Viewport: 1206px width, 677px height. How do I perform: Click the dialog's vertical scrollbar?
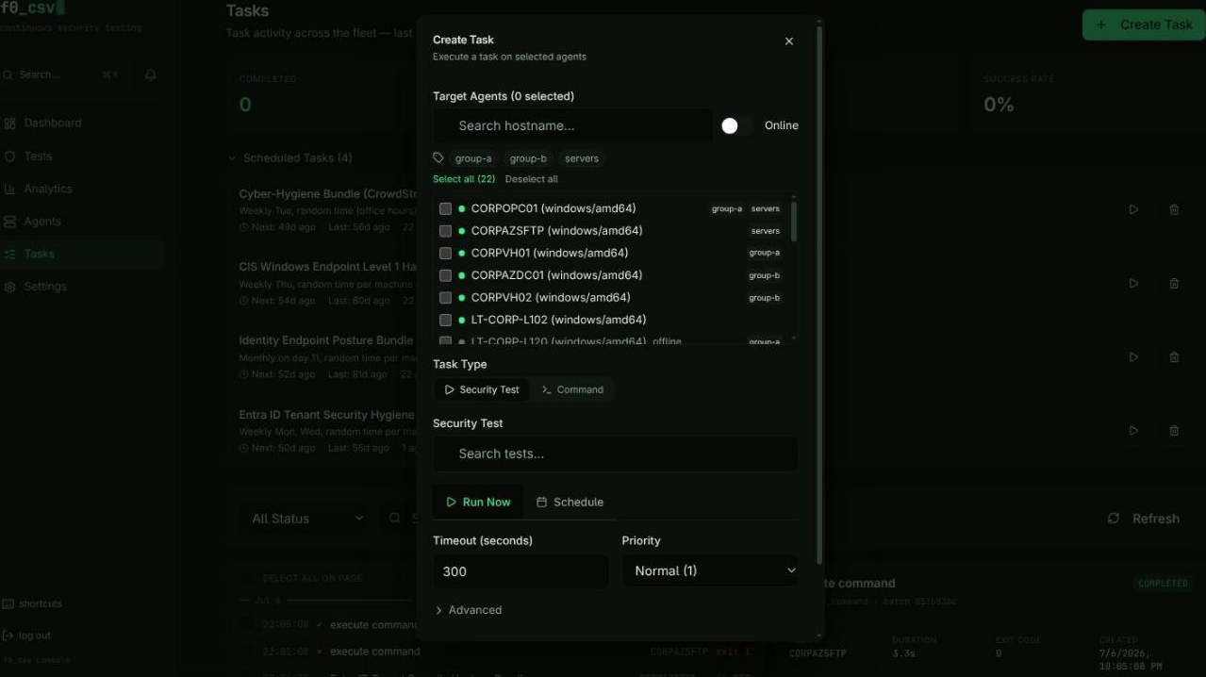click(x=819, y=294)
